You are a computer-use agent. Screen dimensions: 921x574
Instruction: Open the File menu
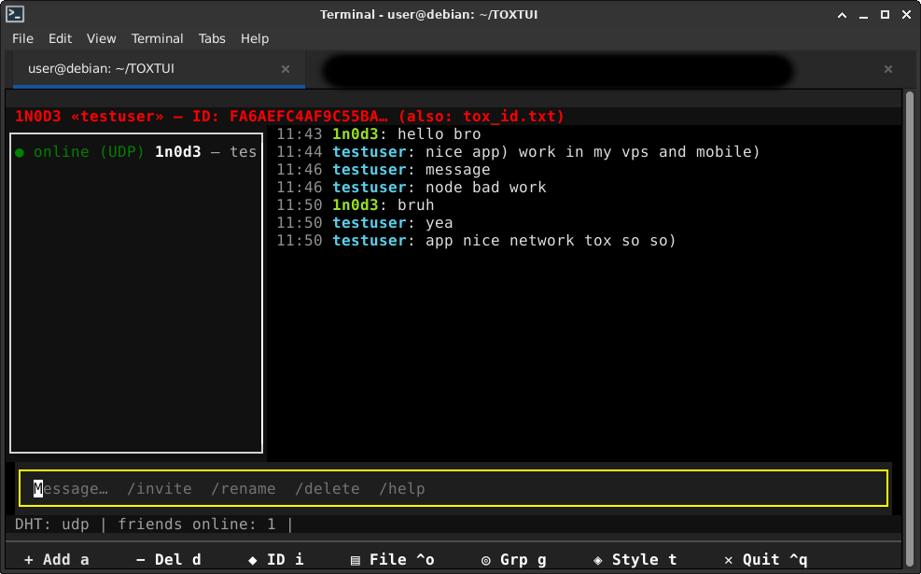(x=22, y=38)
